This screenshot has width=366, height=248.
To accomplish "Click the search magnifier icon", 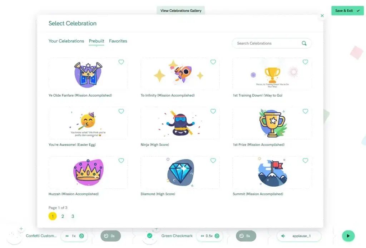I will (x=304, y=43).
